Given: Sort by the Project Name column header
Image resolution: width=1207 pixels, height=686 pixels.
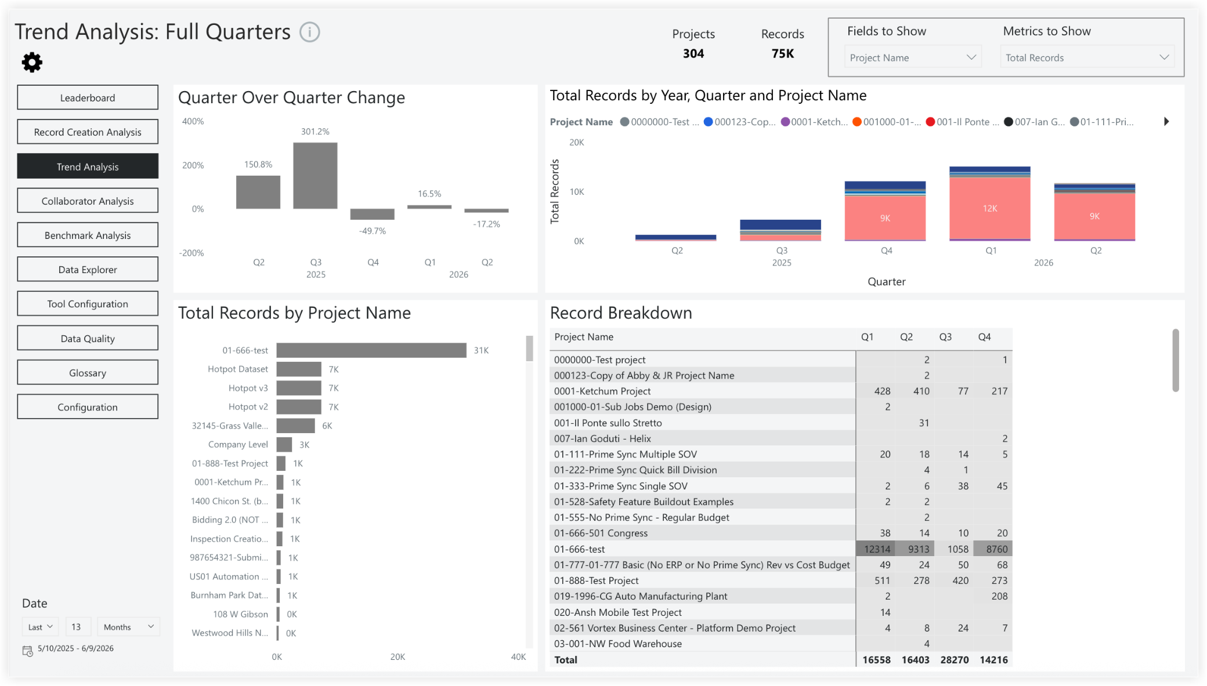Looking at the screenshot, I should [x=584, y=337].
